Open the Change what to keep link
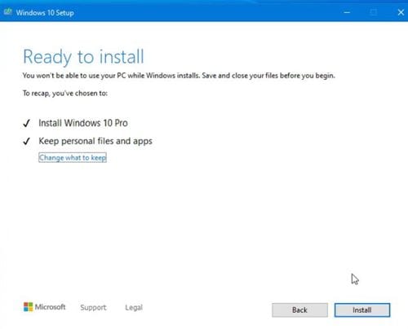Image resolution: width=408 pixels, height=329 pixels. [x=73, y=157]
